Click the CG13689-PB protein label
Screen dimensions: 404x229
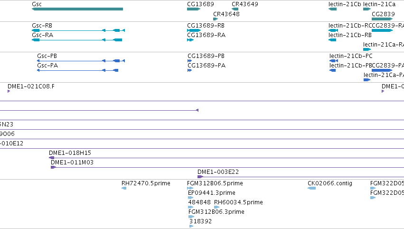(206, 56)
